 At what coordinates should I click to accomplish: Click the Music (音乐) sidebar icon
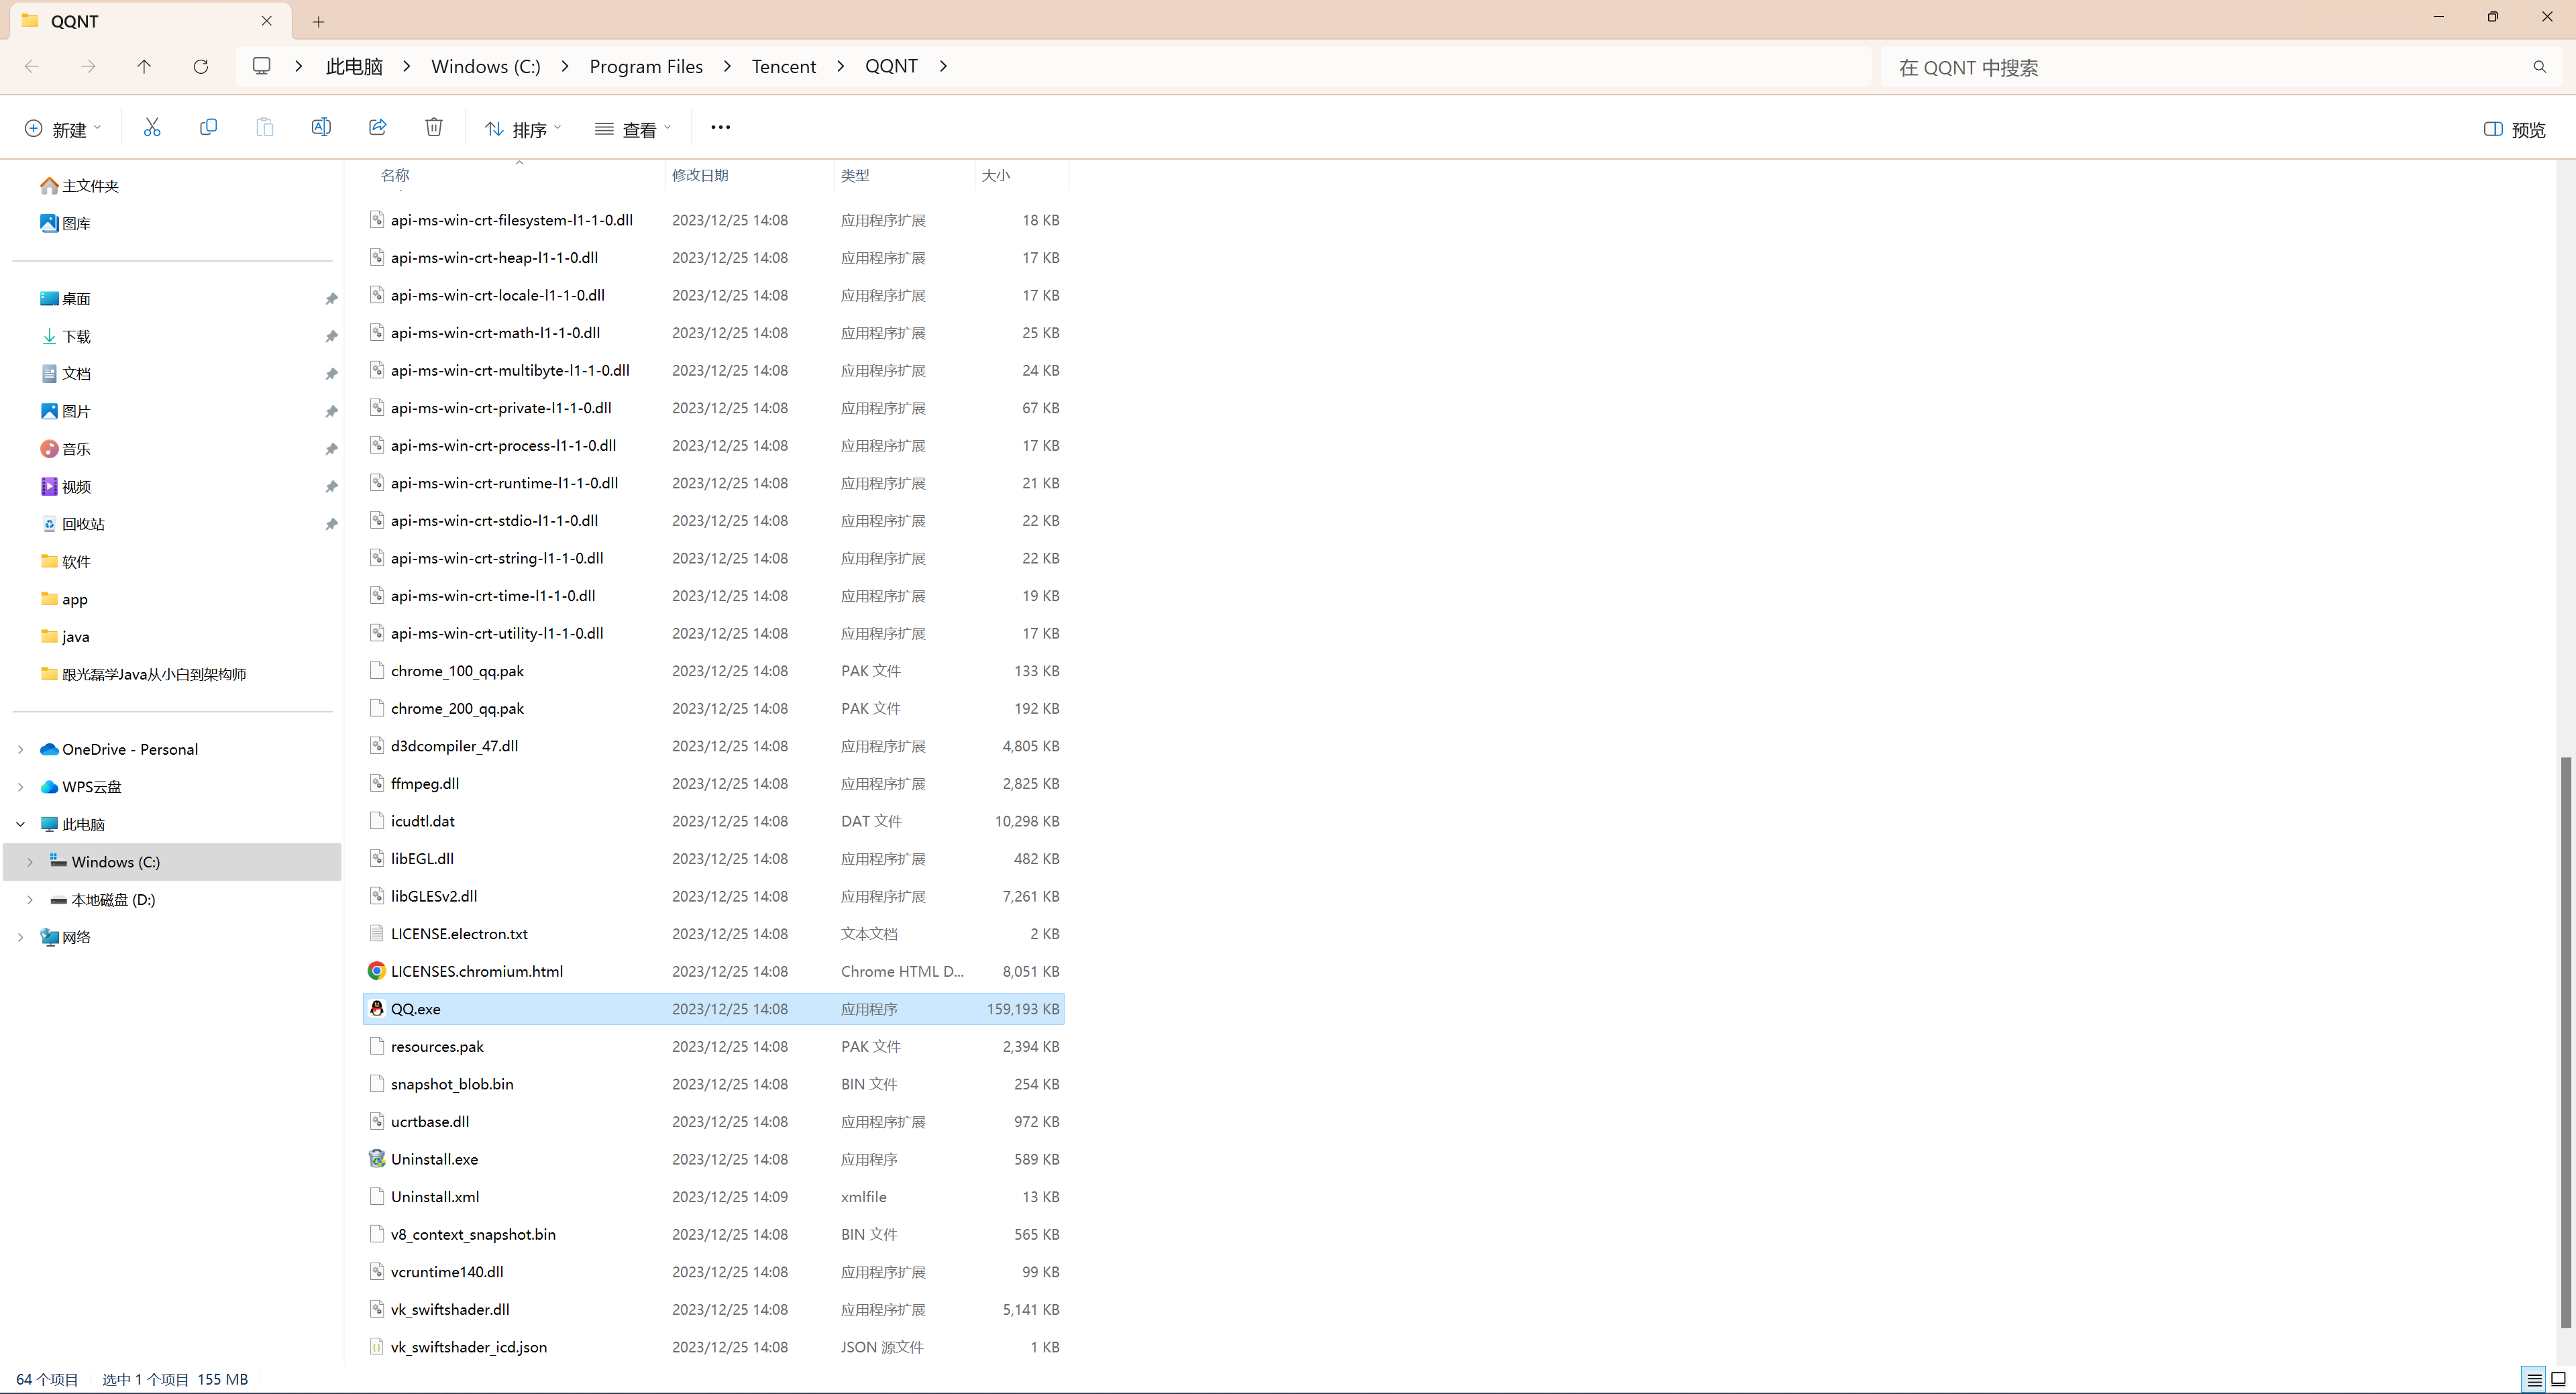[49, 449]
